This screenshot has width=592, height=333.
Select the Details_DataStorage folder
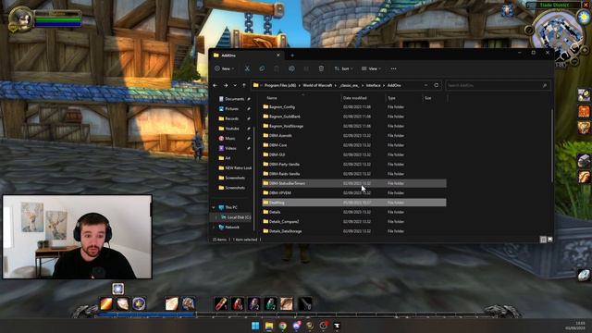tap(354, 231)
